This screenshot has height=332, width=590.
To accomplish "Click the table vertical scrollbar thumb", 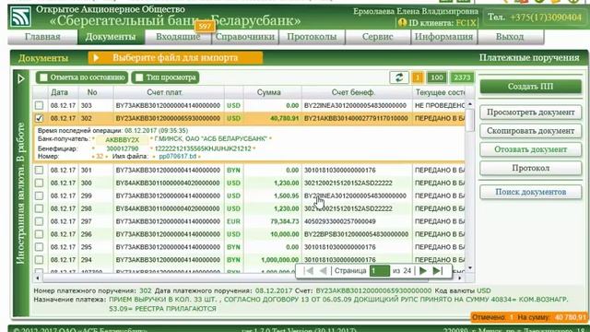I will (470, 121).
